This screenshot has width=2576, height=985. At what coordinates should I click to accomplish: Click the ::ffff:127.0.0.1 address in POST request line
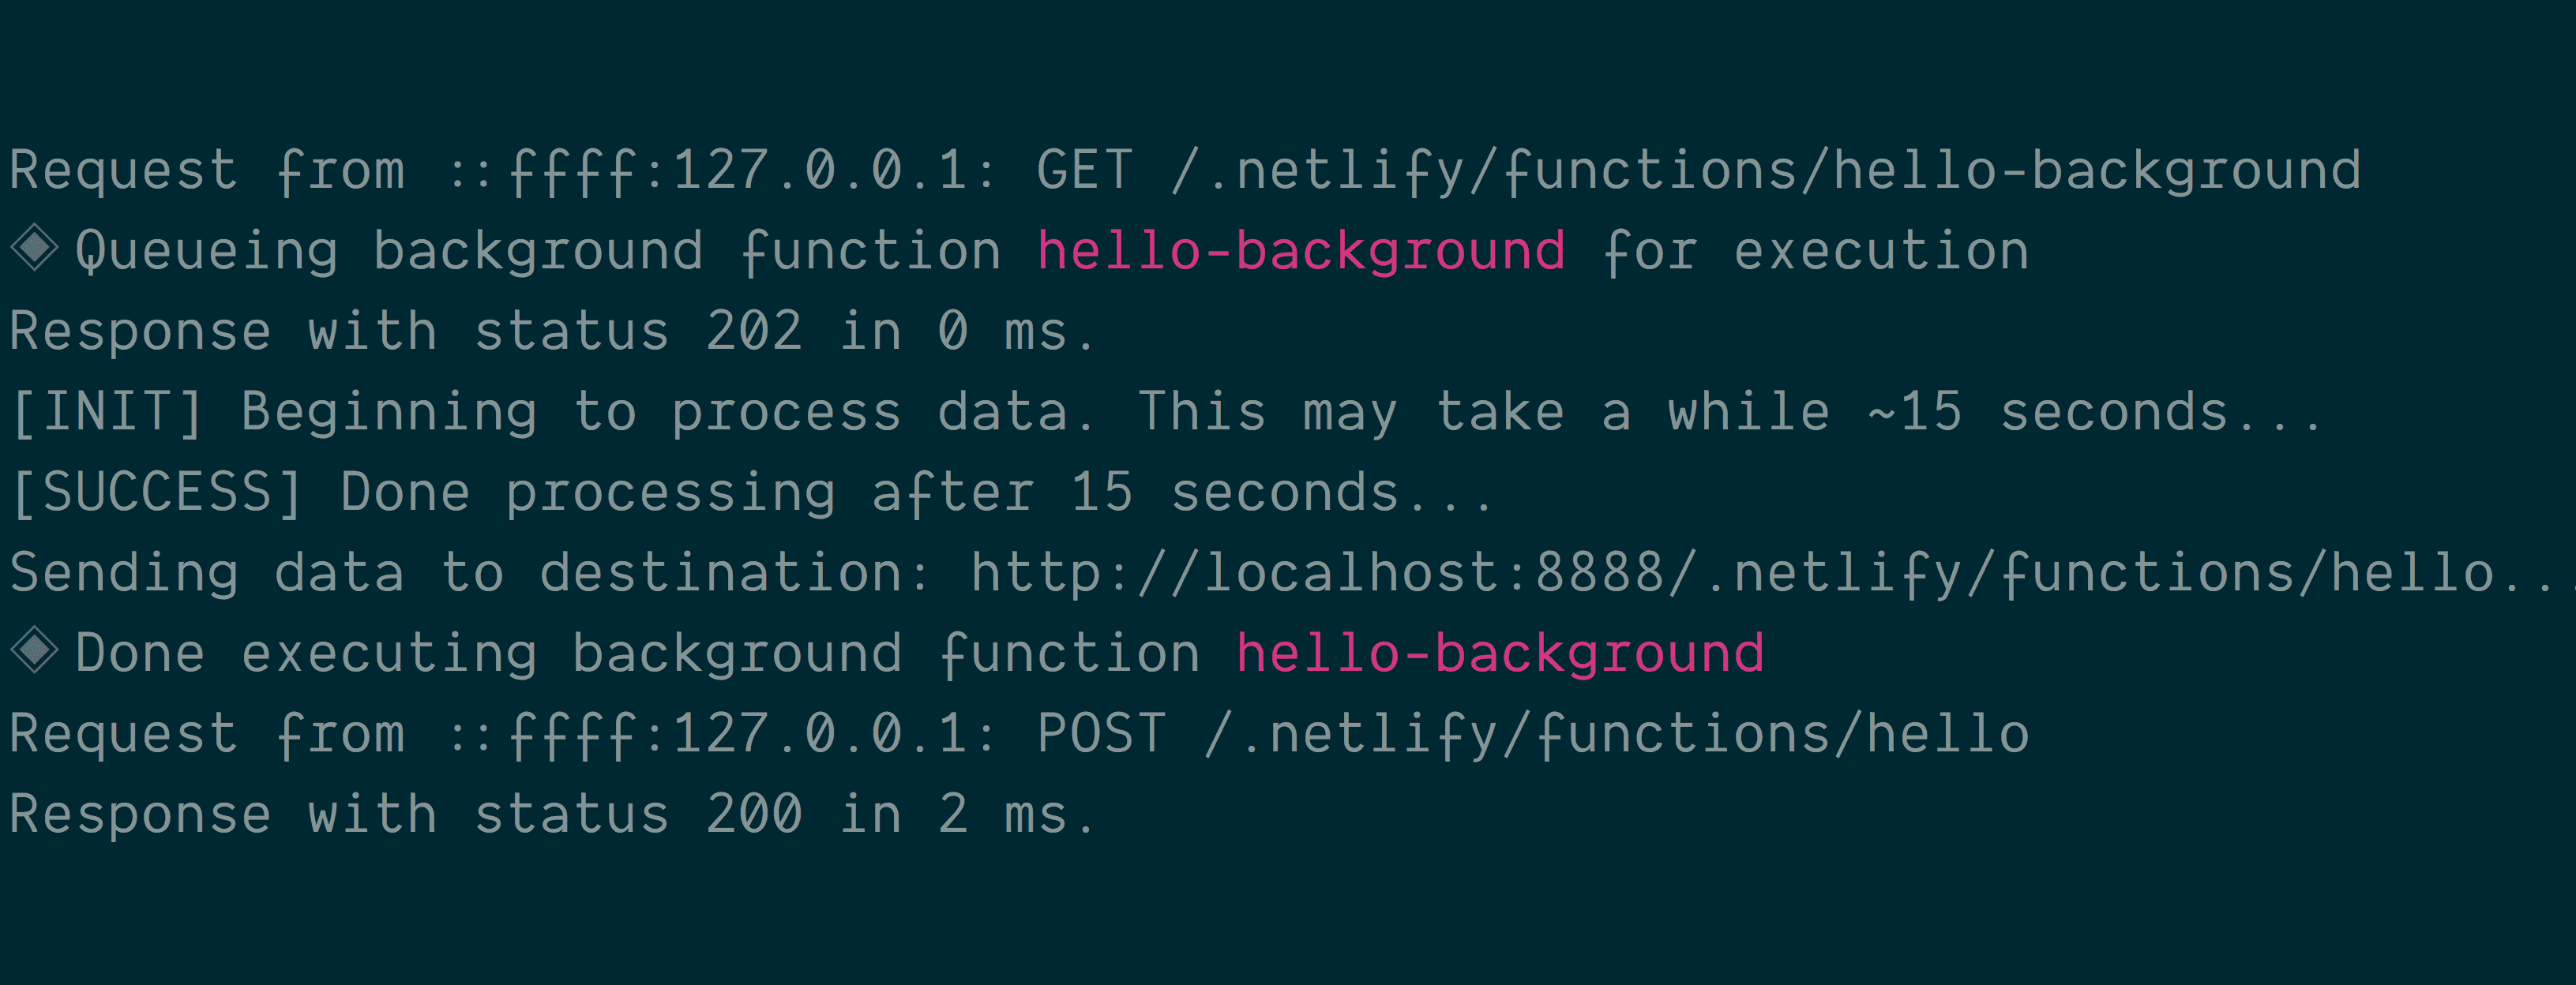pyautogui.click(x=720, y=734)
